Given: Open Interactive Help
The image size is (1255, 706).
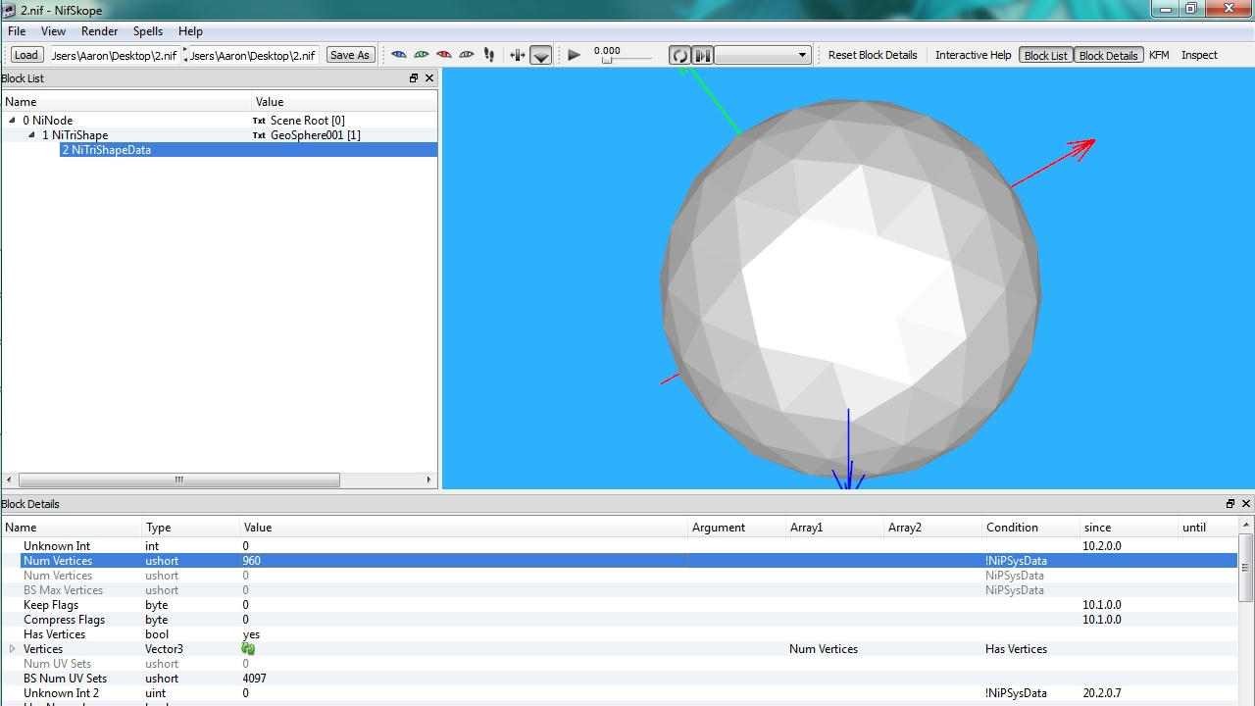Looking at the screenshot, I should coord(973,55).
